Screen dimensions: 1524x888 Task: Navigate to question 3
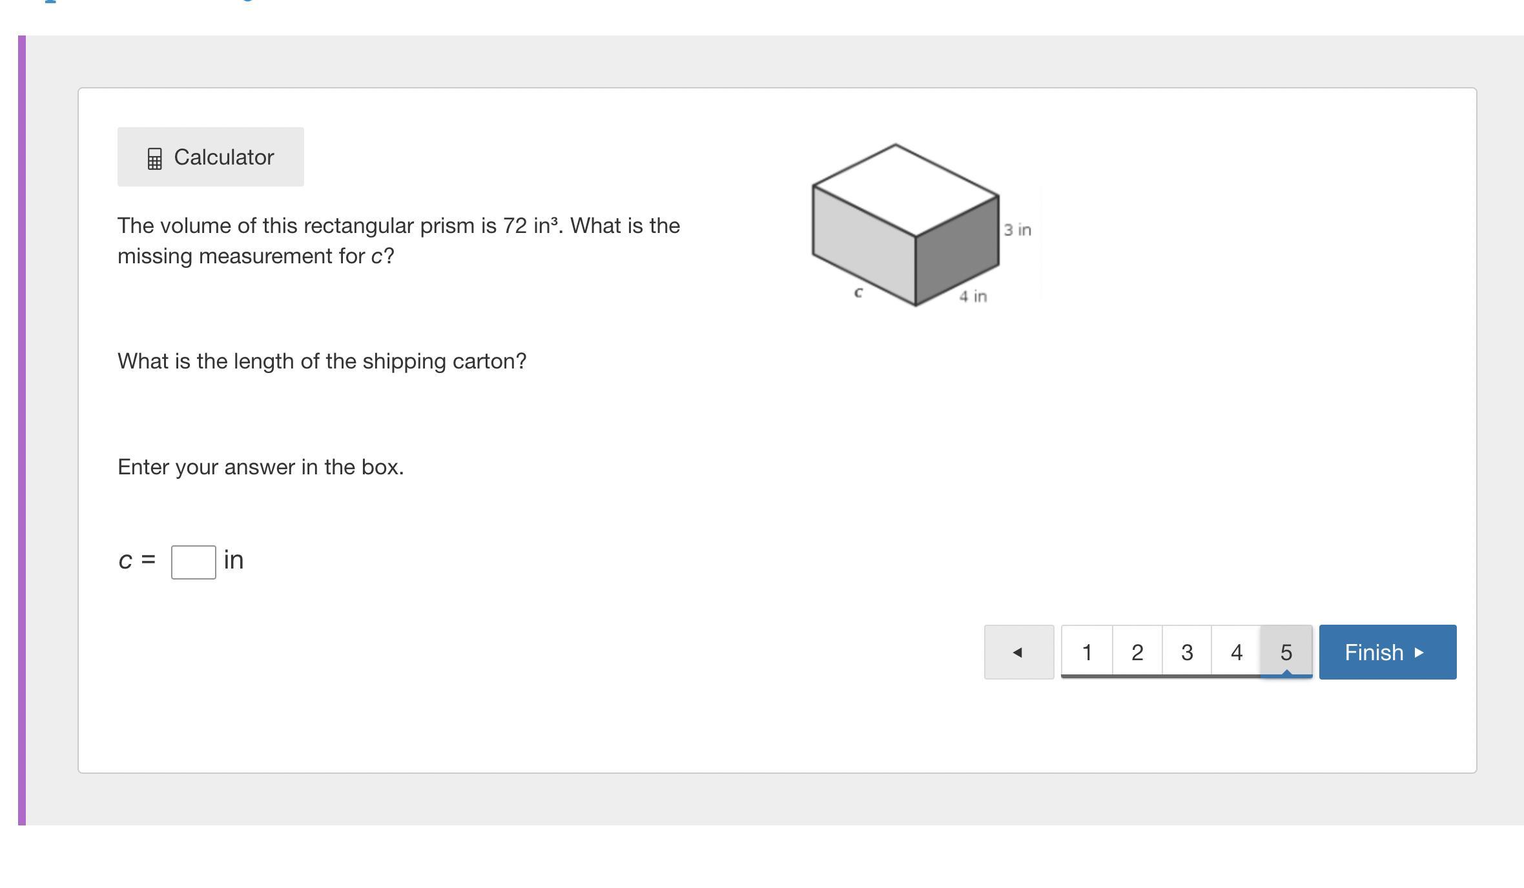(x=1187, y=652)
